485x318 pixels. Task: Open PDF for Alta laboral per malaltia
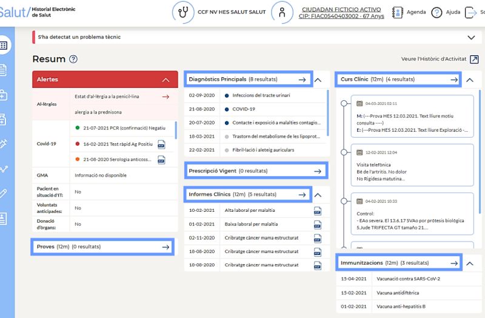click(317, 211)
